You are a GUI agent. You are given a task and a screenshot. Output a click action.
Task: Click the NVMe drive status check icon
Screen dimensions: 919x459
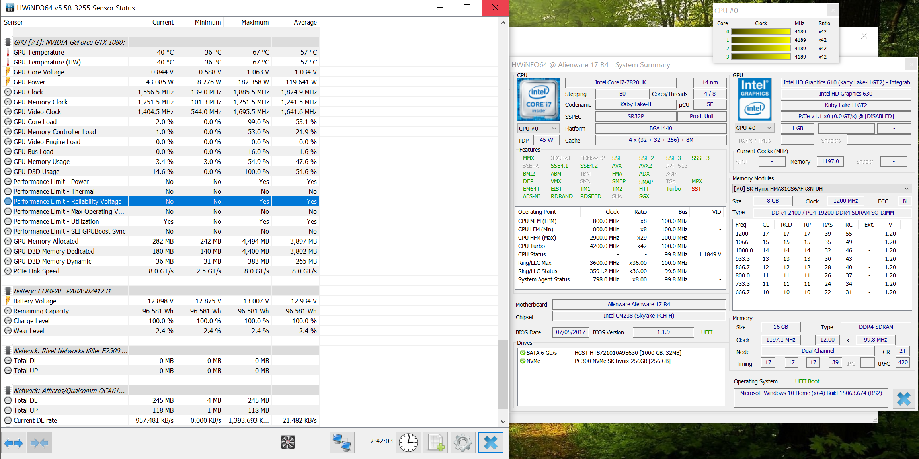[523, 361]
